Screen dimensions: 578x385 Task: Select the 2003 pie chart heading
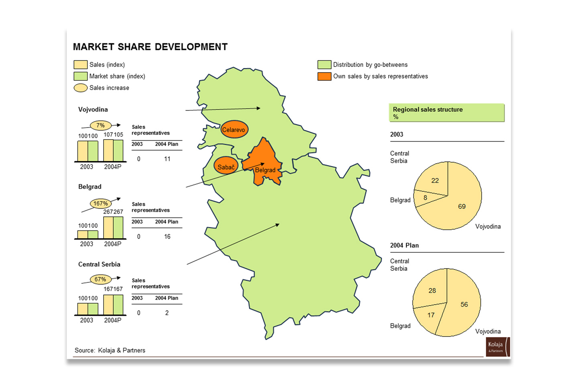click(x=397, y=134)
